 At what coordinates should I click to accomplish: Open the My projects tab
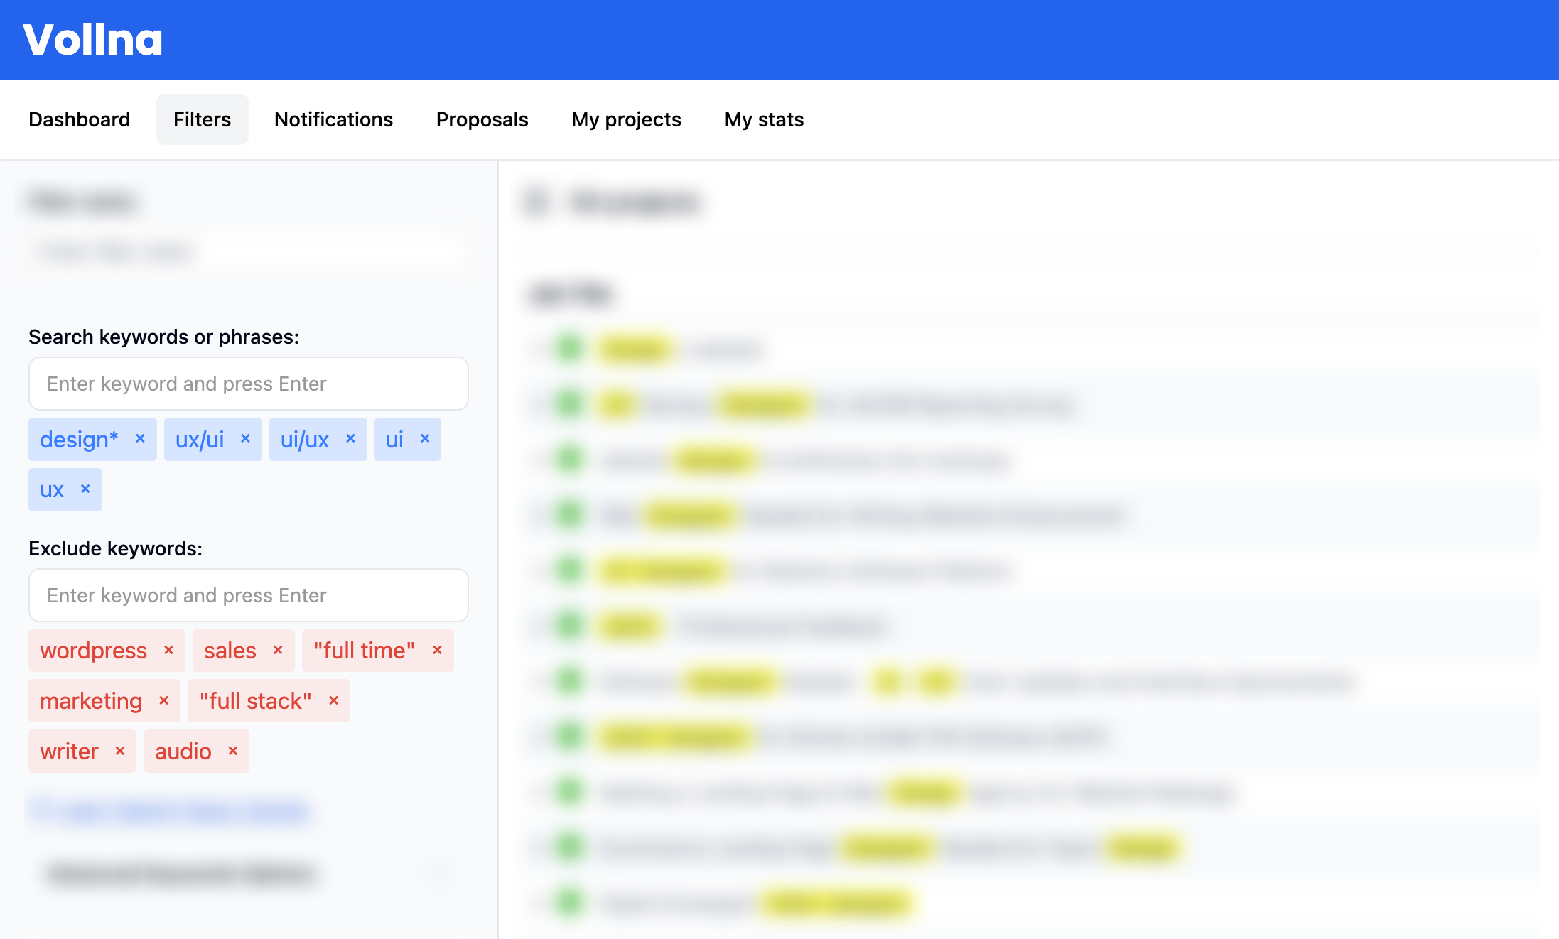626,119
